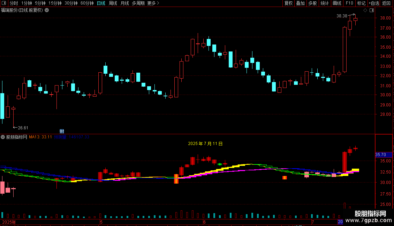This screenshot has height=226, width=394.
Task: Toggle the left sidebar panel icon
Action: pos(4,3)
